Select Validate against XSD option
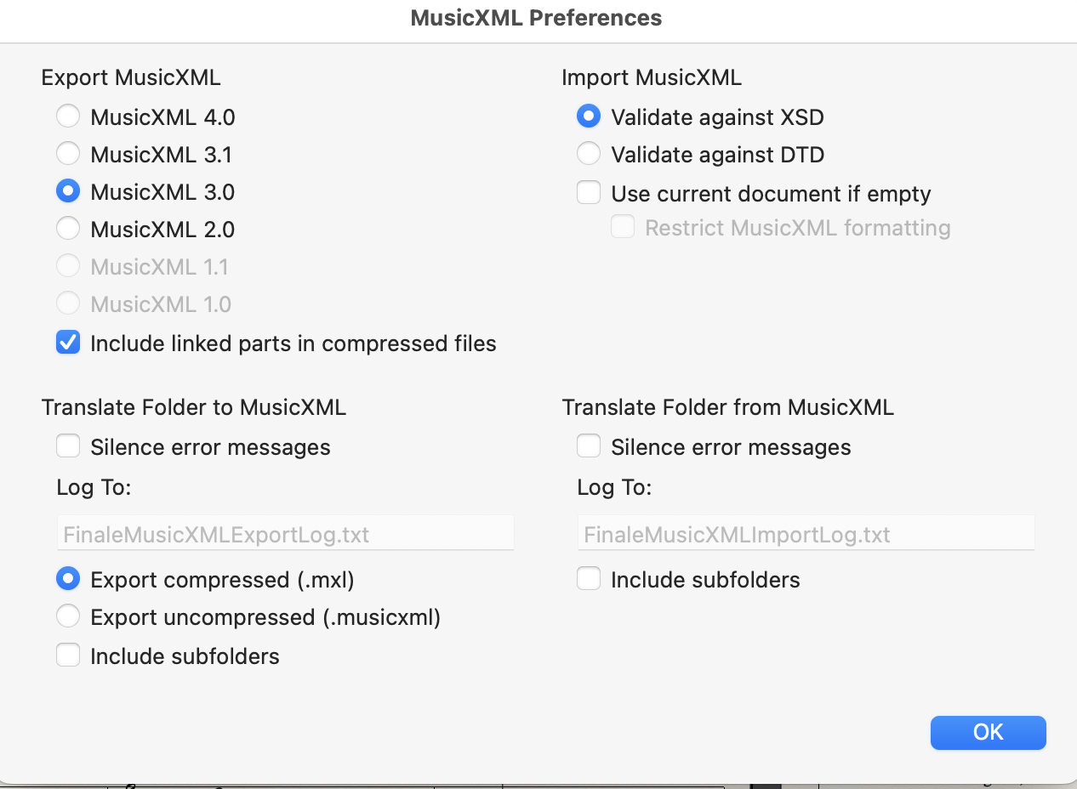Viewport: 1077px width, 789px height. tap(589, 116)
